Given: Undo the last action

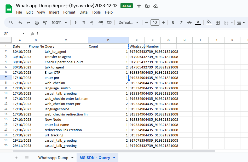Looking at the screenshot, I should coord(20,23).
